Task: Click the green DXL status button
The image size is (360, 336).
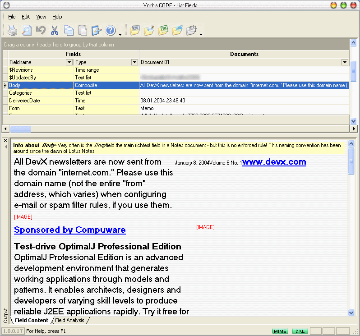Action: 300,331
